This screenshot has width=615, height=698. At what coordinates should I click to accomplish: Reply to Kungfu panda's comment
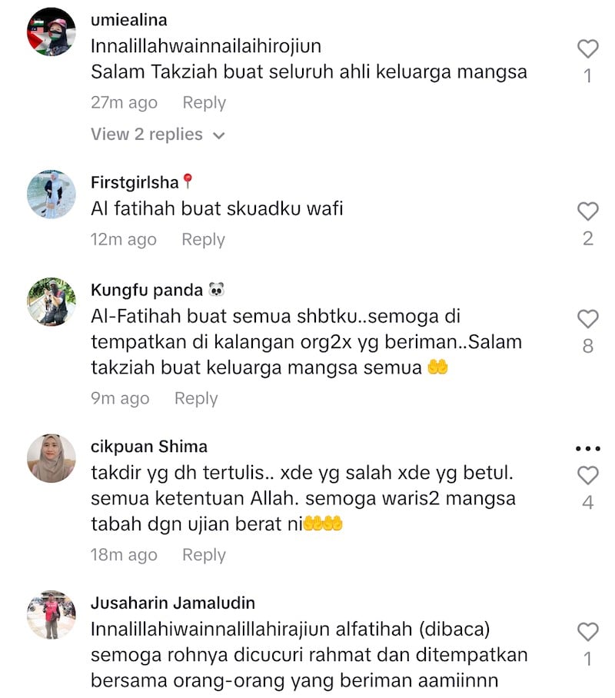[x=196, y=398]
